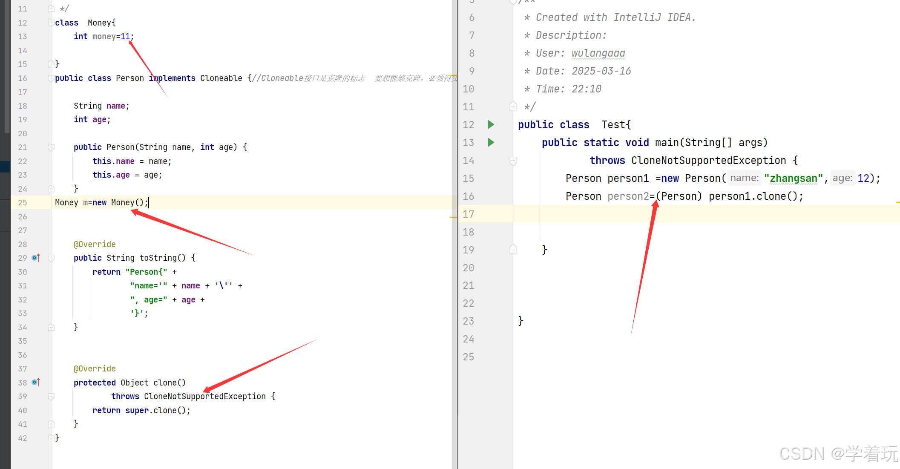The image size is (900, 469).
Task: Click line number 25 in left gutter
Action: (x=23, y=203)
